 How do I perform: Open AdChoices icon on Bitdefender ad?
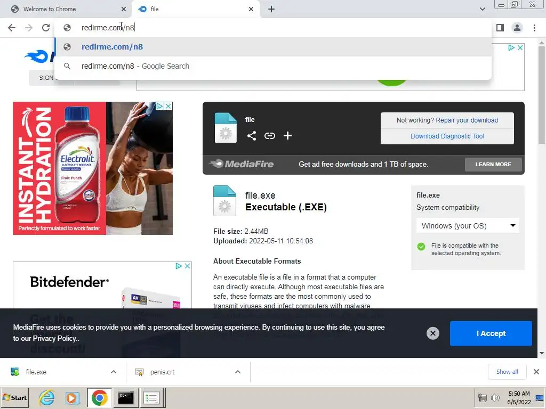pos(179,266)
